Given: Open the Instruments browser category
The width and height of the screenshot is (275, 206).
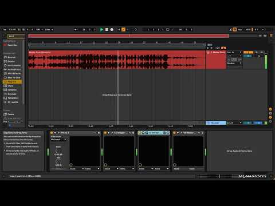Looking at the screenshot, I should tap(13, 65).
